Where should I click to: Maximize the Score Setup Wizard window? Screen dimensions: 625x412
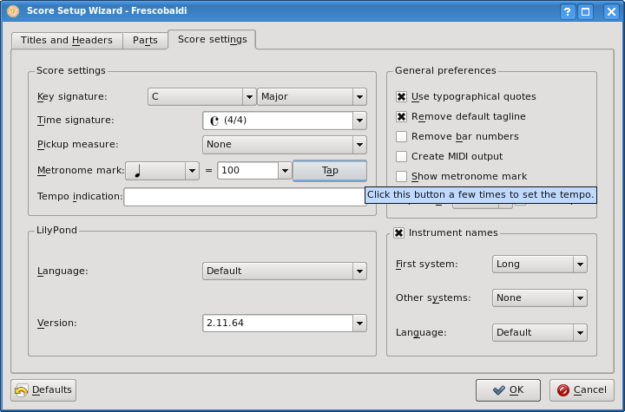pos(586,11)
